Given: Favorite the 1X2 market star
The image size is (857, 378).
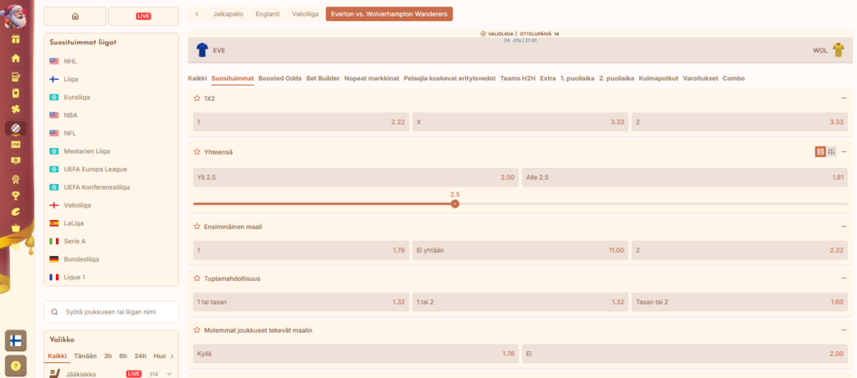Looking at the screenshot, I should point(197,99).
